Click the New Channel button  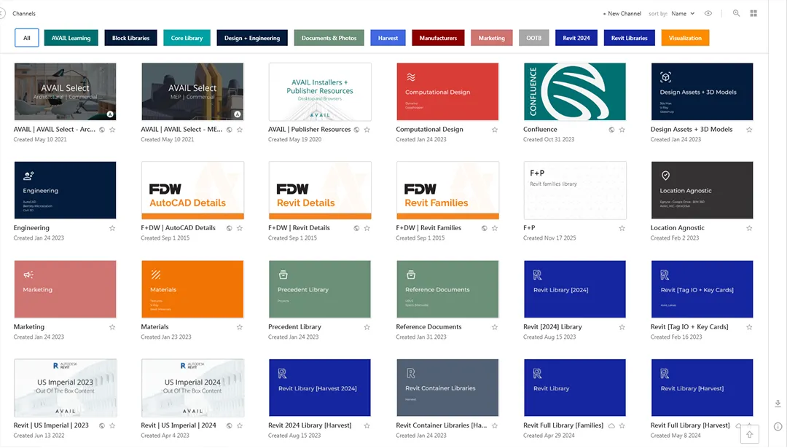(x=622, y=14)
